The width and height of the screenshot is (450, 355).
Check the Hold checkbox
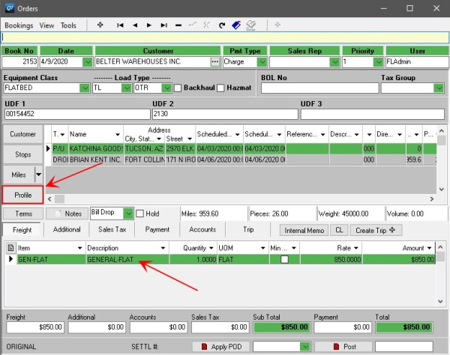140,213
